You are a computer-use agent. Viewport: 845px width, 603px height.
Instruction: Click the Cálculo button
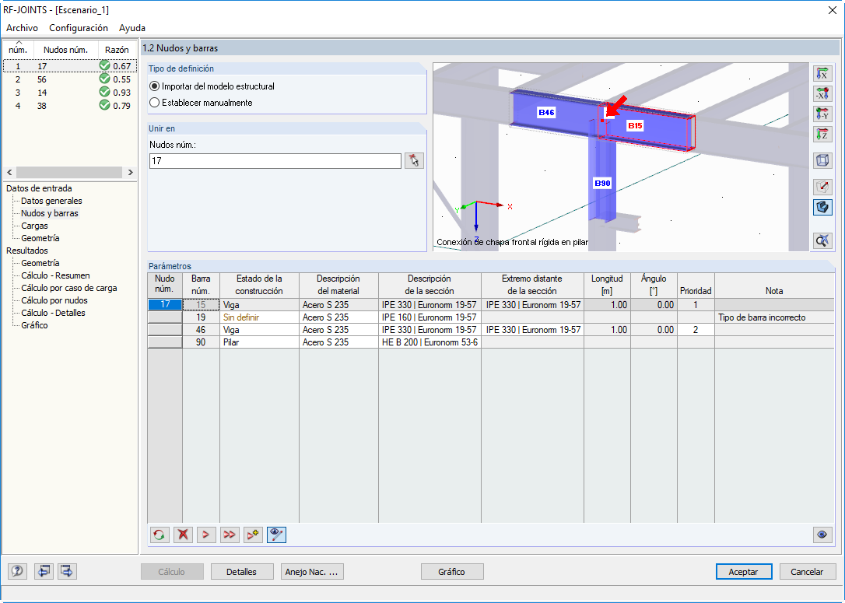(x=172, y=572)
